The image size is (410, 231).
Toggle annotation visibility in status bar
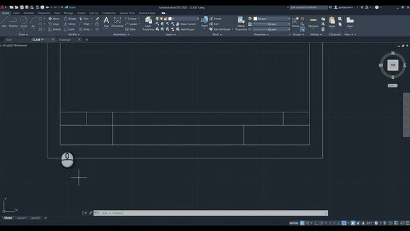point(353,223)
